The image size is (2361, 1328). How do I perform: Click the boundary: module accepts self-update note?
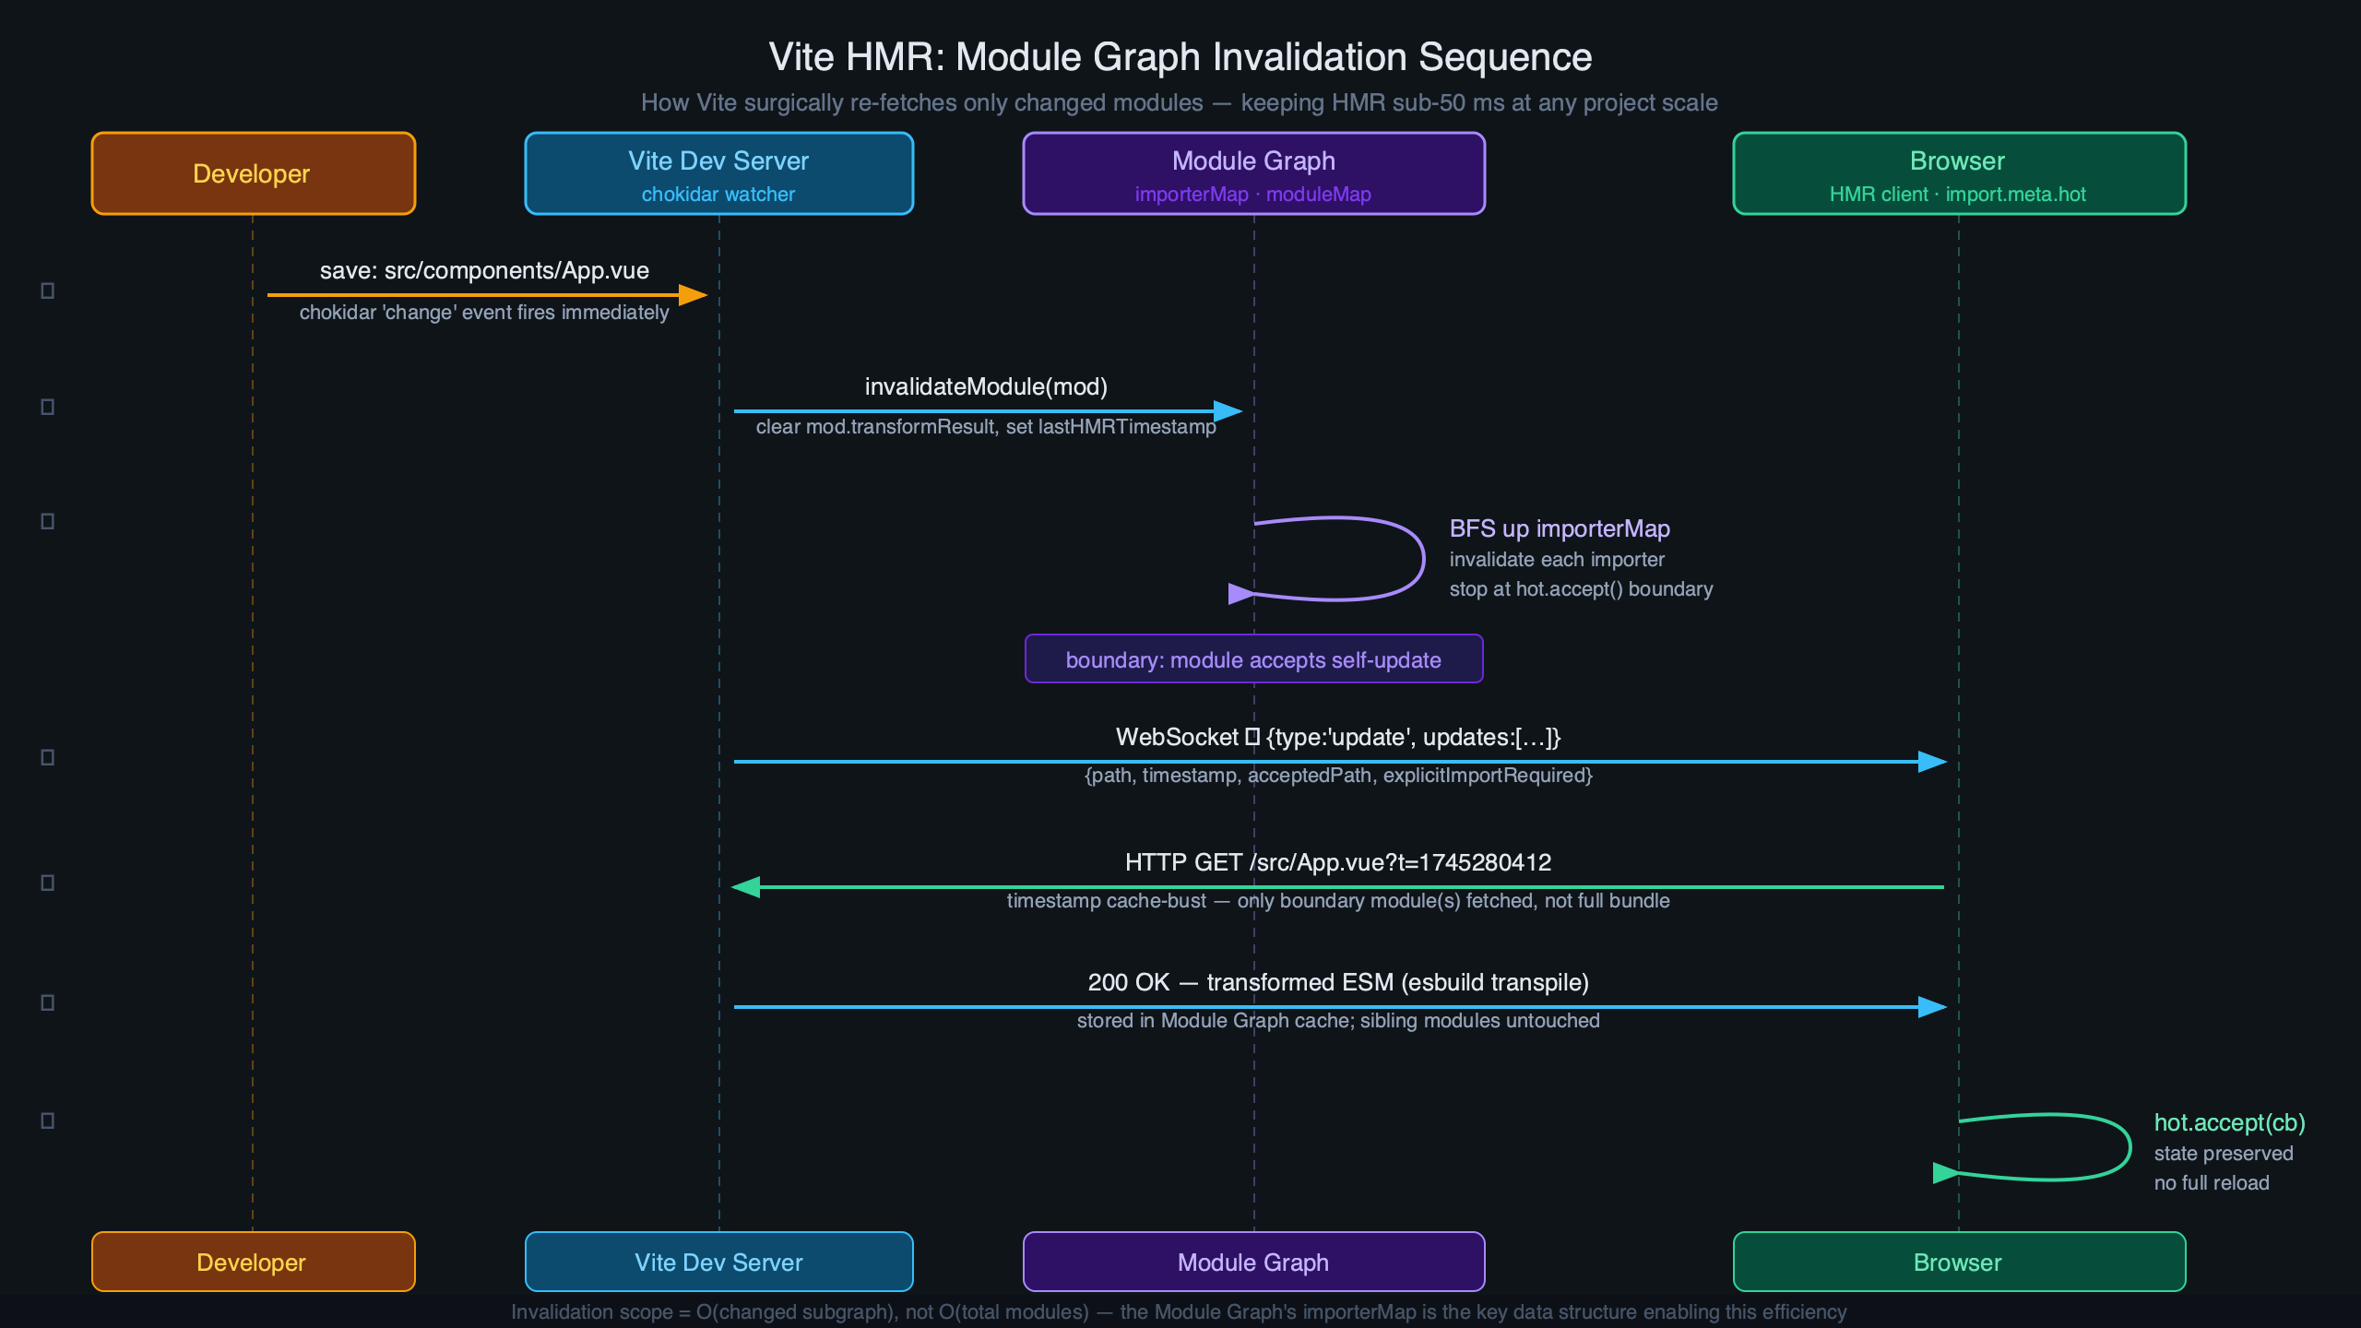[1252, 659]
